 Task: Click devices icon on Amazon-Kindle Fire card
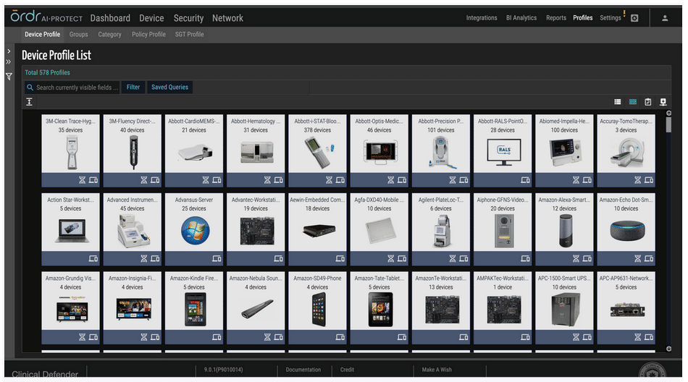pyautogui.click(x=217, y=337)
